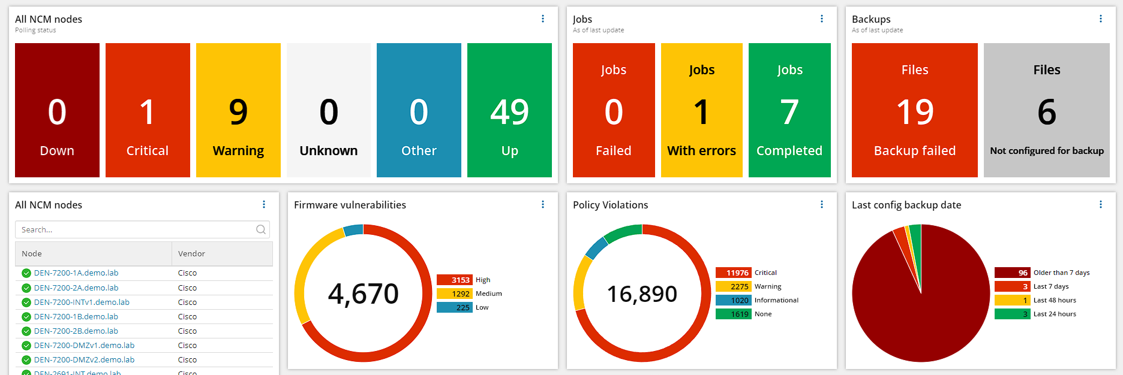Click the Jobs With errors tile
1123x375 pixels.
702,110
